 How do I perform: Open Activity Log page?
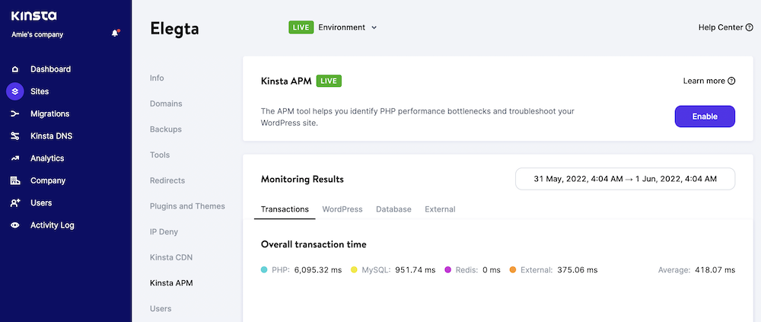point(53,225)
